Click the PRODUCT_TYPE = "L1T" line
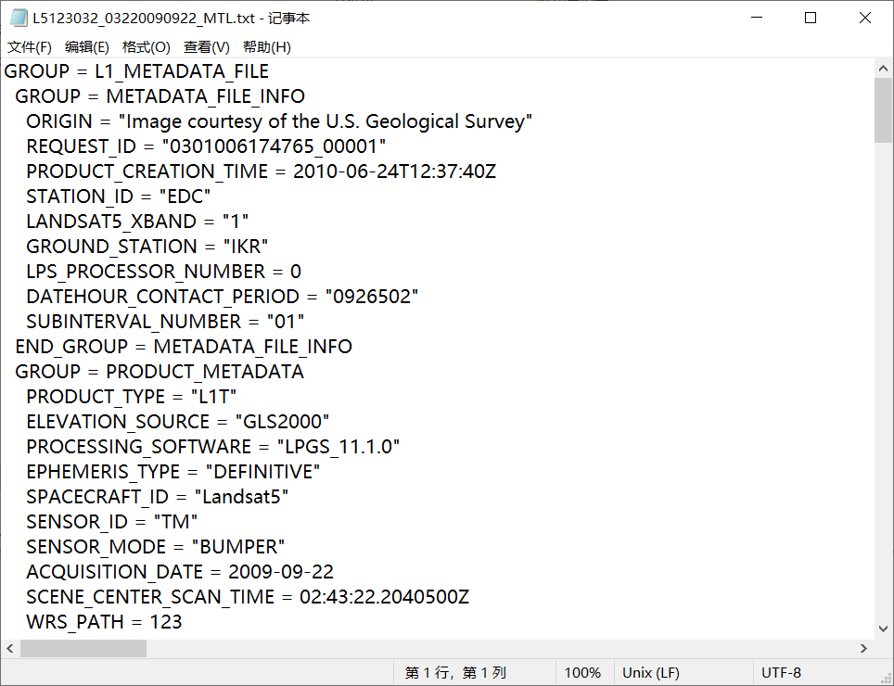This screenshot has width=894, height=686. tap(131, 397)
